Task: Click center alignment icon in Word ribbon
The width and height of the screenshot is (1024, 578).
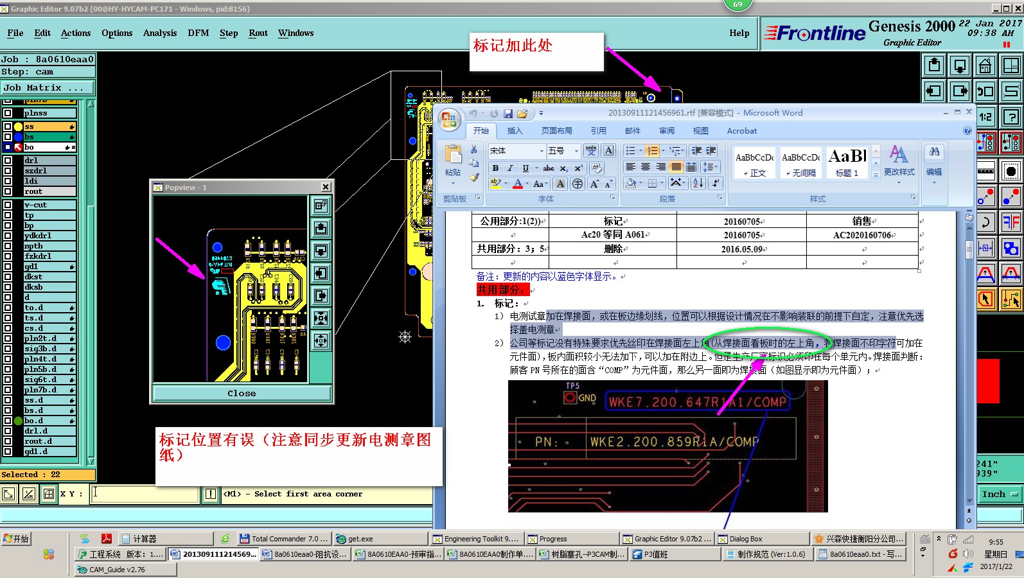Action: pyautogui.click(x=646, y=167)
